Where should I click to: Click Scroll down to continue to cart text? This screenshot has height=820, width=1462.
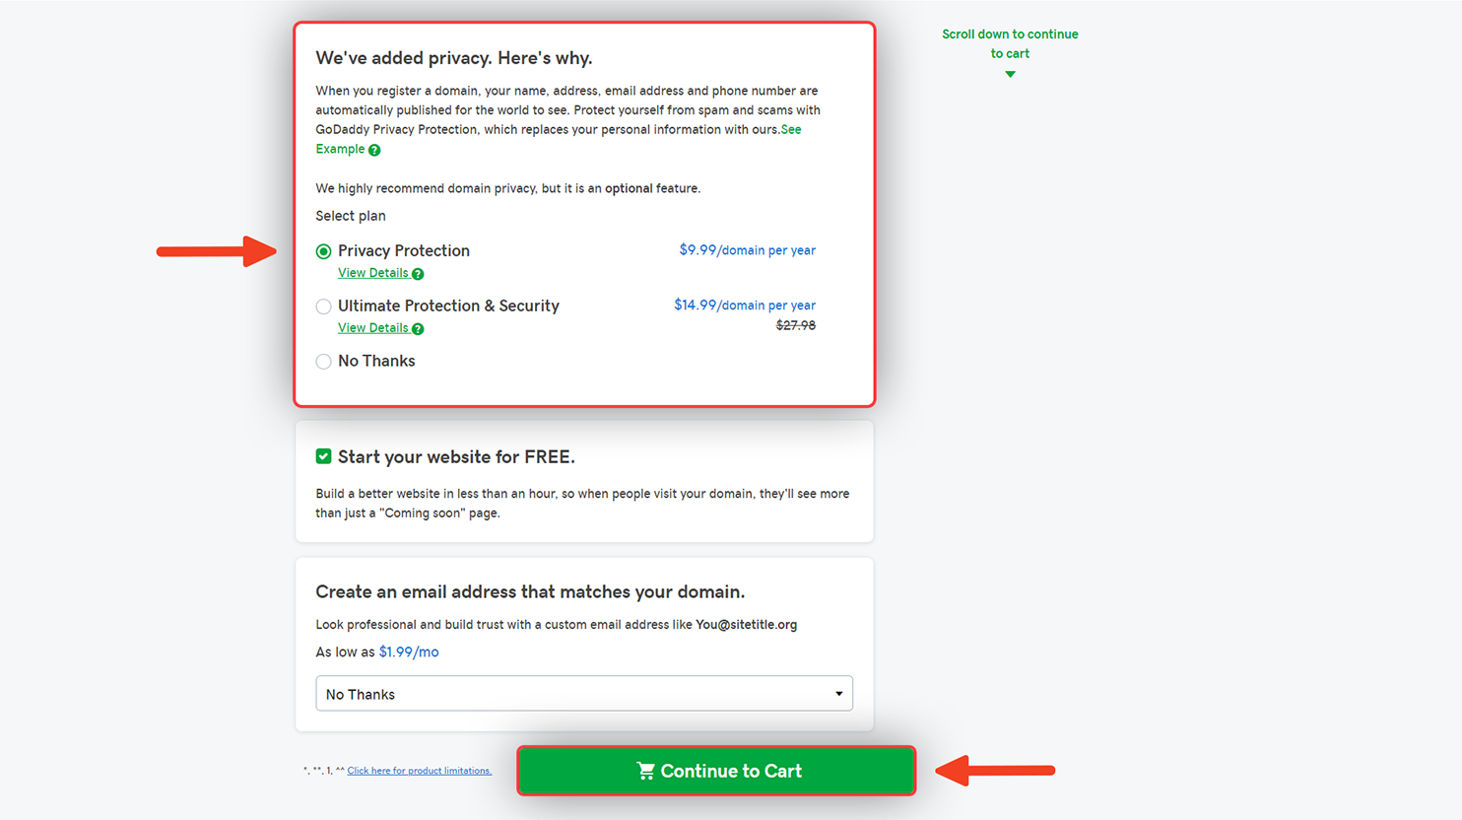[x=1010, y=43]
